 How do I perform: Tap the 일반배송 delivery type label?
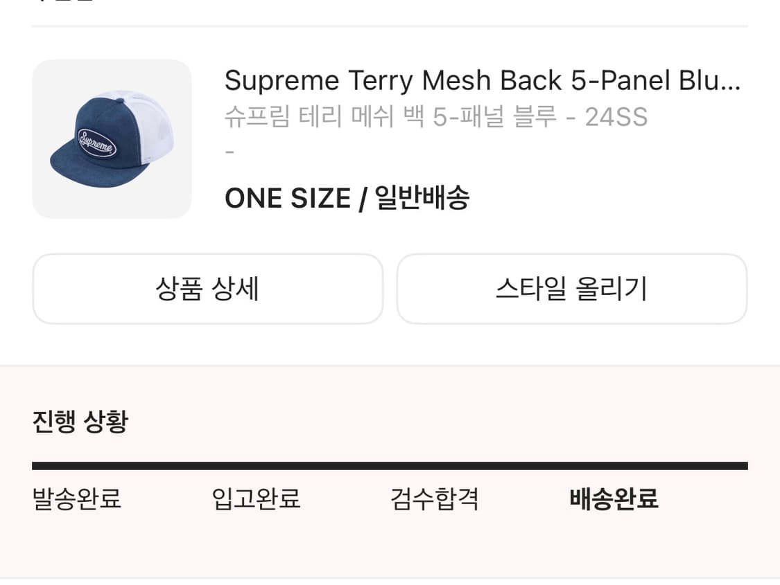pos(422,199)
